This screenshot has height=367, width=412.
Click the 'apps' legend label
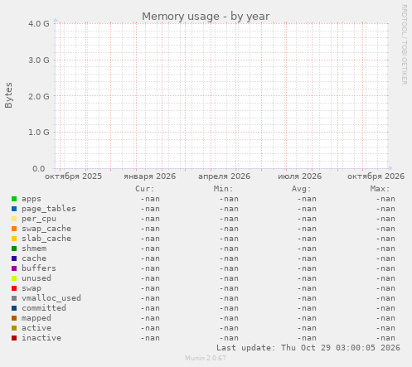click(32, 199)
